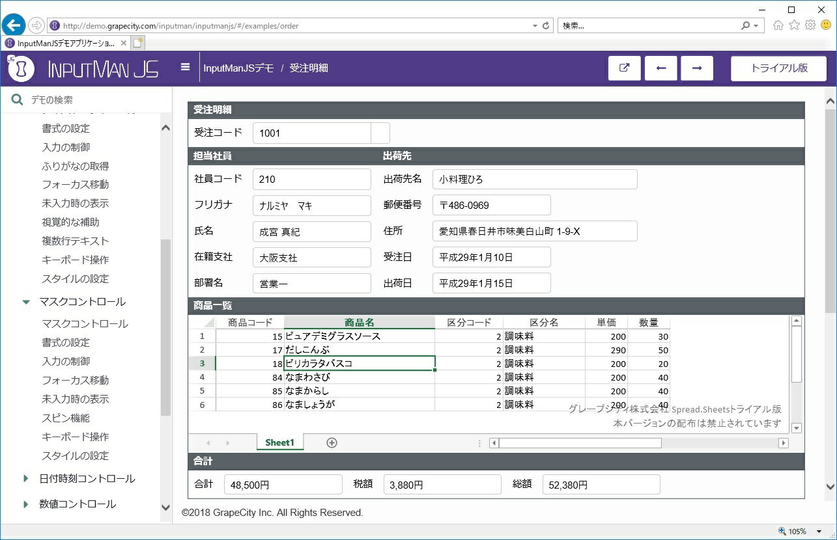Open a new browser tab
837x540 pixels.
click(138, 43)
